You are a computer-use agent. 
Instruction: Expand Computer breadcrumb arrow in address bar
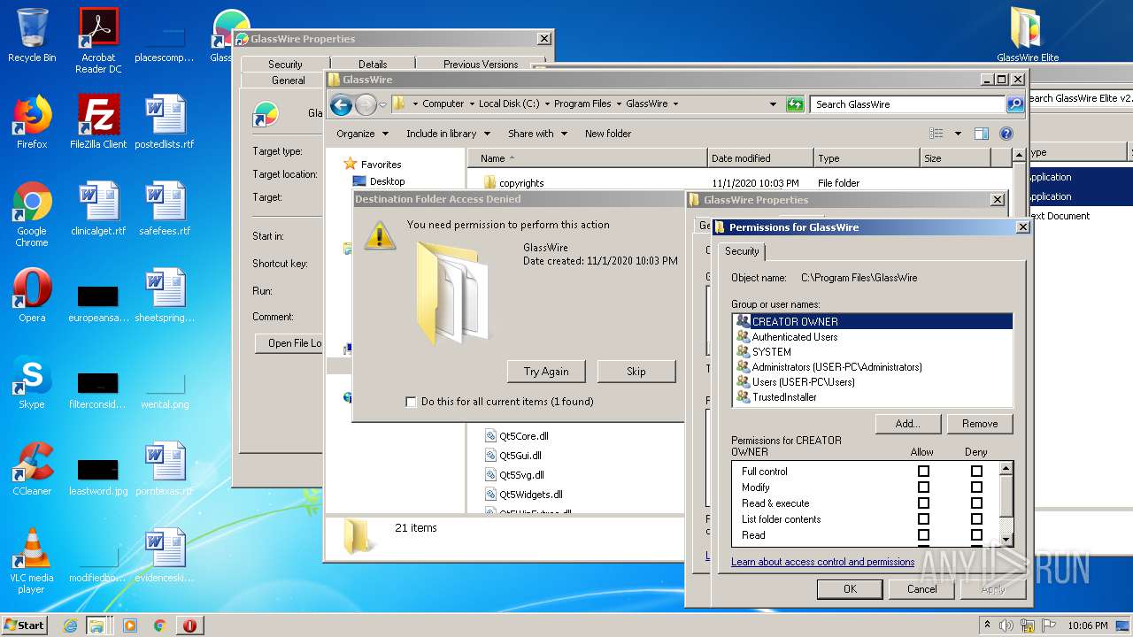tap(472, 104)
